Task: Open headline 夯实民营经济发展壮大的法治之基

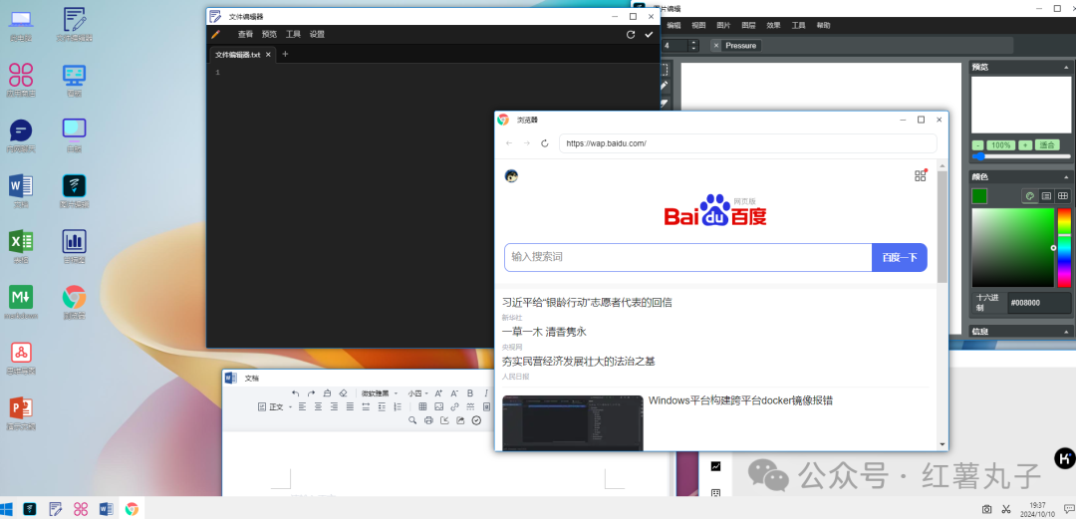Action: (x=579, y=361)
